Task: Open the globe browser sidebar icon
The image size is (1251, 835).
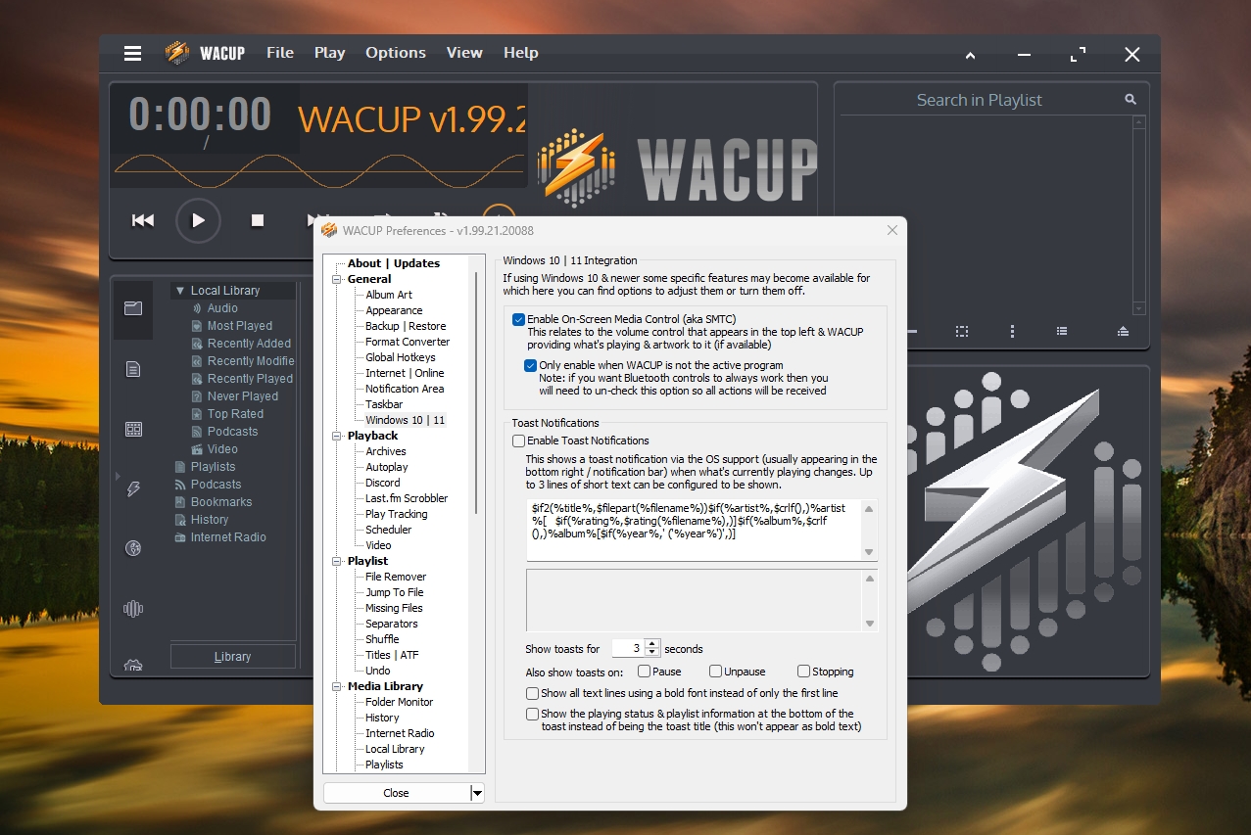Action: pos(133,548)
